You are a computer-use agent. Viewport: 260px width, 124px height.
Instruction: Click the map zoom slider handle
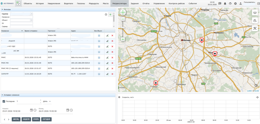[123, 27]
